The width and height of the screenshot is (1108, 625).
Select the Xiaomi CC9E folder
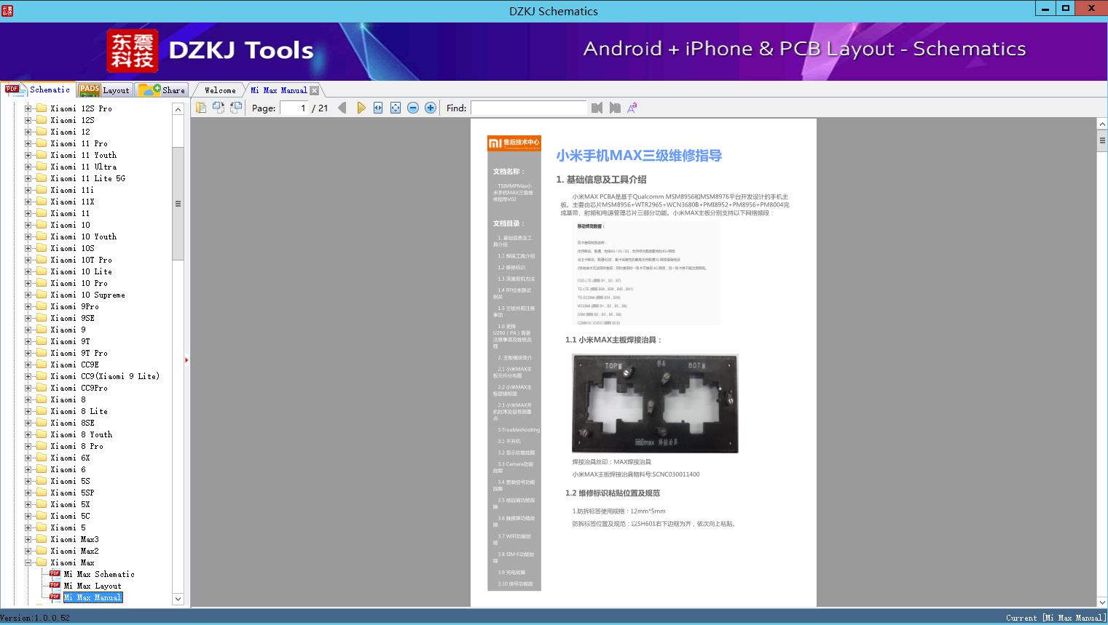75,365
